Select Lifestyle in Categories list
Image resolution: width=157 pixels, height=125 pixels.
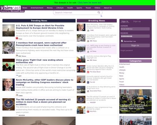tap(122, 70)
